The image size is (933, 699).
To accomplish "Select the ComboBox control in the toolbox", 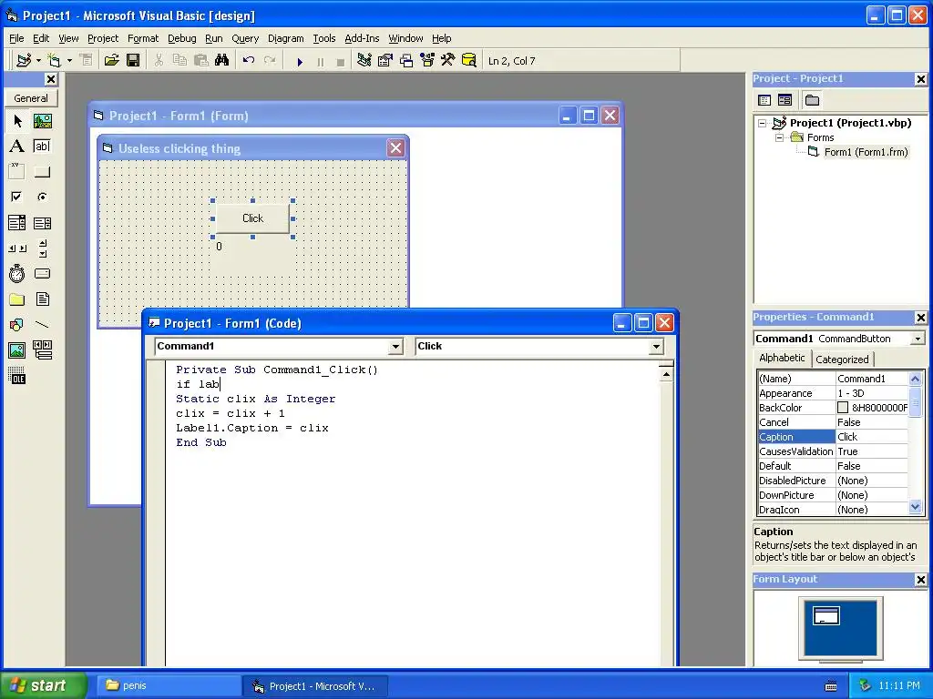I will point(17,223).
